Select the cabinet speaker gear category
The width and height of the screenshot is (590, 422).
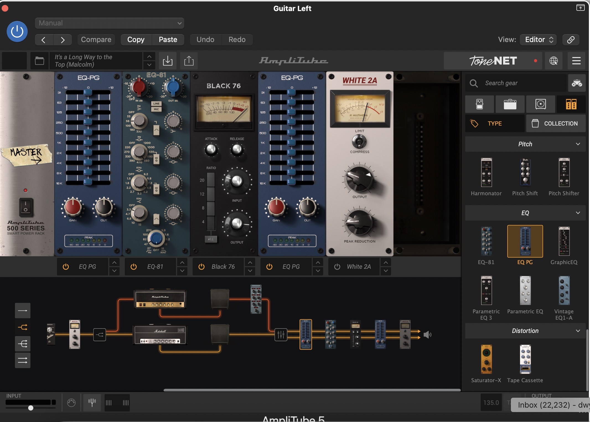click(540, 104)
